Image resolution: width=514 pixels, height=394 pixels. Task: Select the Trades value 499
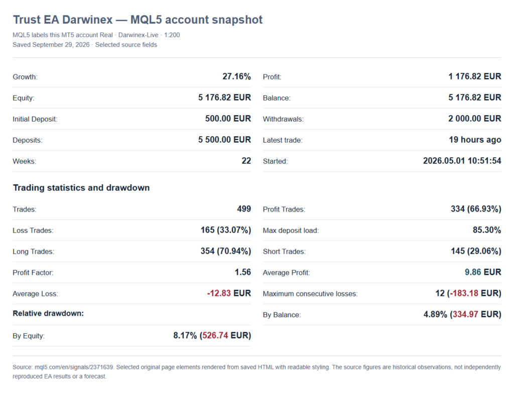click(244, 209)
